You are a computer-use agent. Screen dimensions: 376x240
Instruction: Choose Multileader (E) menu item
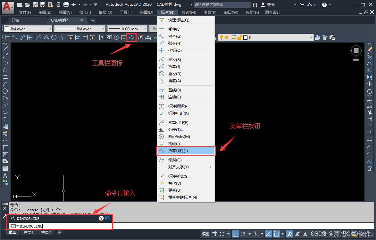pos(186,123)
